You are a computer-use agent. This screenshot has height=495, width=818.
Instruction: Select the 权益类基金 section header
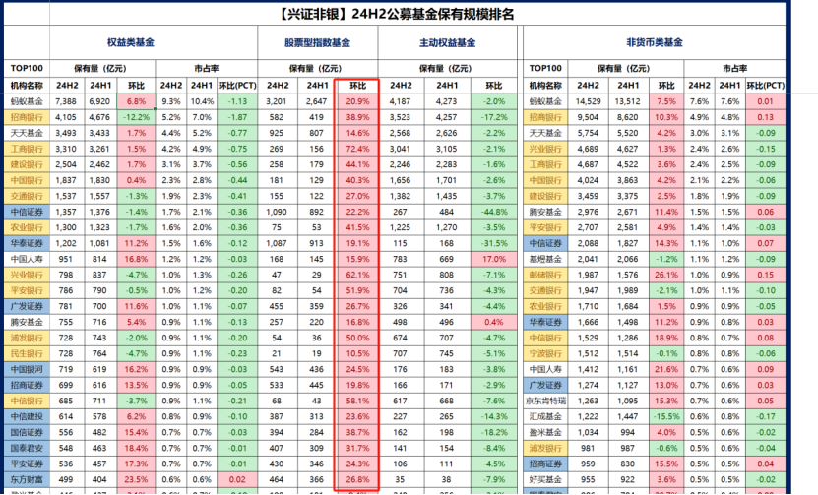pyautogui.click(x=131, y=42)
